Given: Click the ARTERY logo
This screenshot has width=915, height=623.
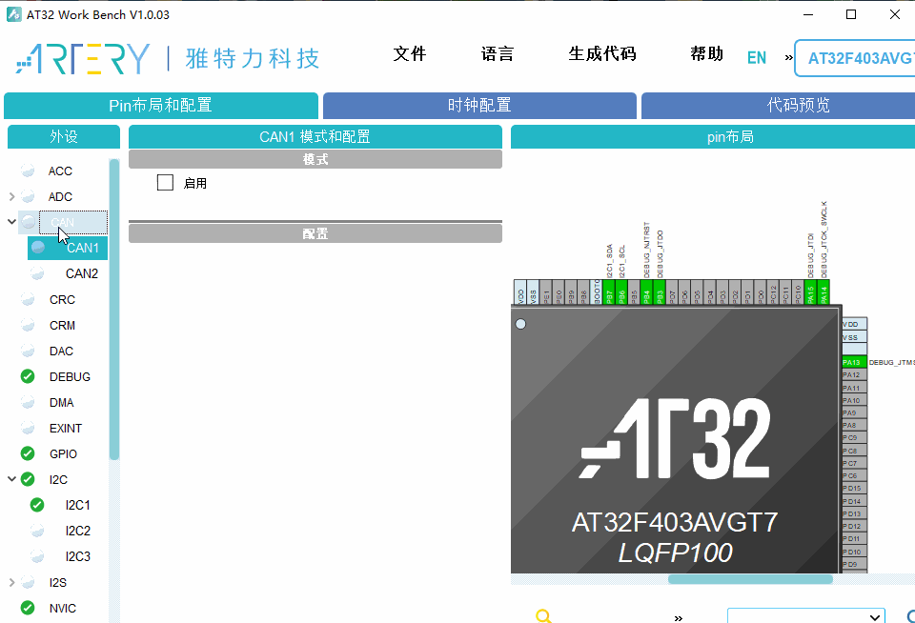Looking at the screenshot, I should pos(83,58).
